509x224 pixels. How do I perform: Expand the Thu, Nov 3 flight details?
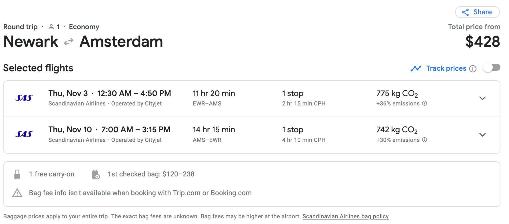coord(482,98)
